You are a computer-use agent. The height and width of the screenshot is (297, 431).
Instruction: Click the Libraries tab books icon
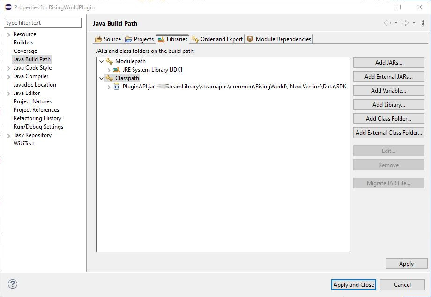point(161,40)
